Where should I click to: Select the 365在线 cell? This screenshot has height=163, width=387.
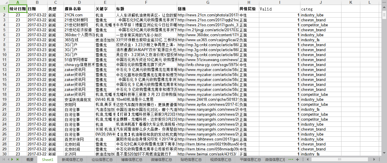tap(79, 40)
